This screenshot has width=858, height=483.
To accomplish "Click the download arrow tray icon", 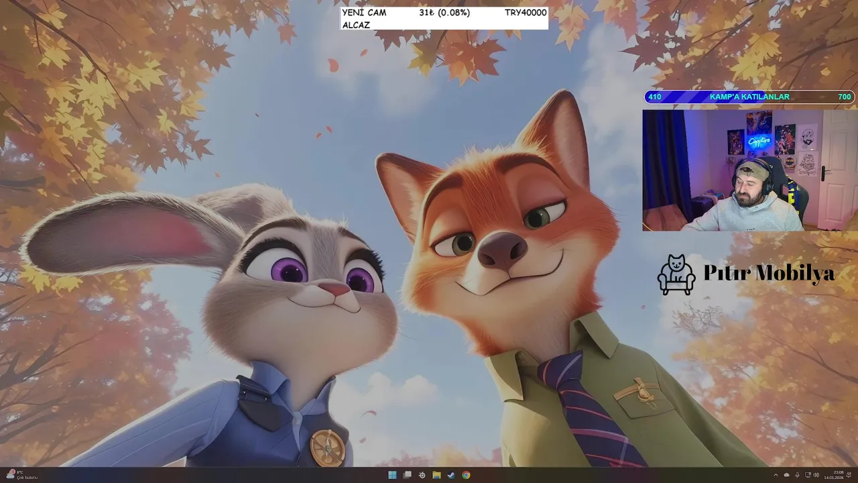I will point(797,475).
